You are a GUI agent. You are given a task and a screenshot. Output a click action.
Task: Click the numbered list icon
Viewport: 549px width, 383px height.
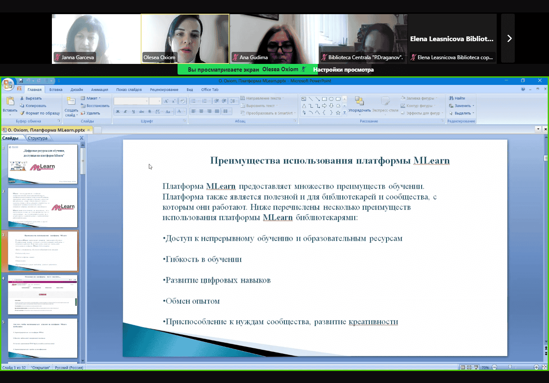tap(204, 101)
